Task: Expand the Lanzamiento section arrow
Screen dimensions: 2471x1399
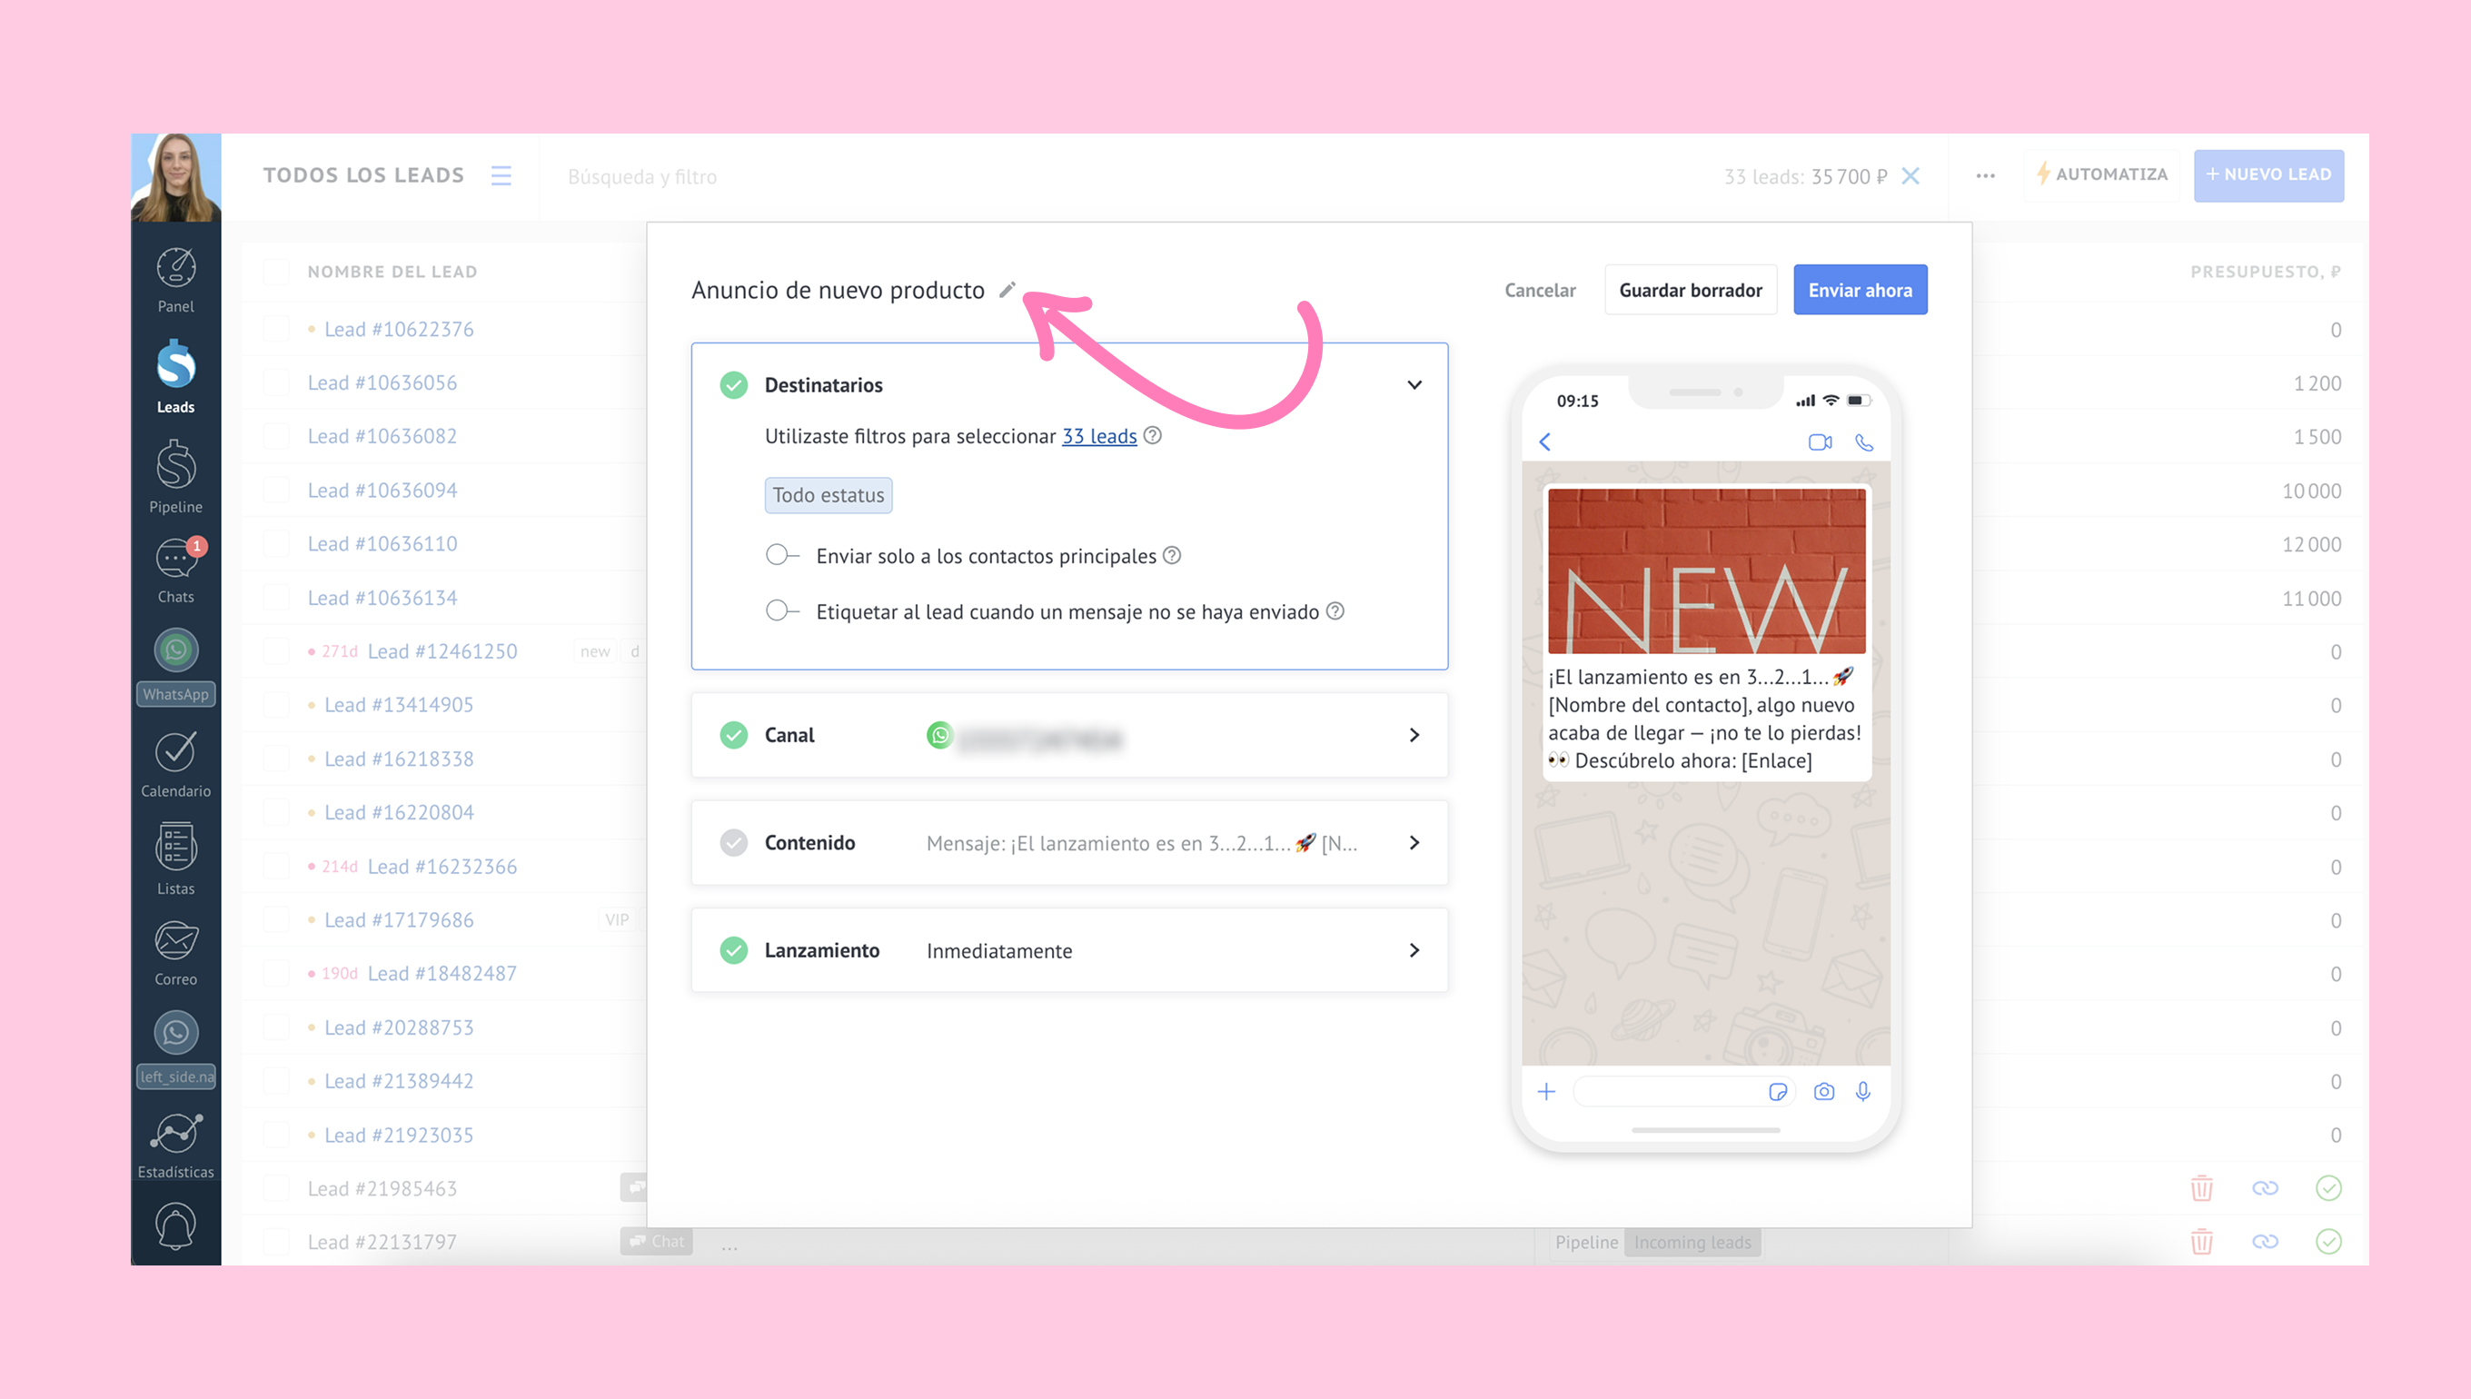Action: coord(1414,950)
